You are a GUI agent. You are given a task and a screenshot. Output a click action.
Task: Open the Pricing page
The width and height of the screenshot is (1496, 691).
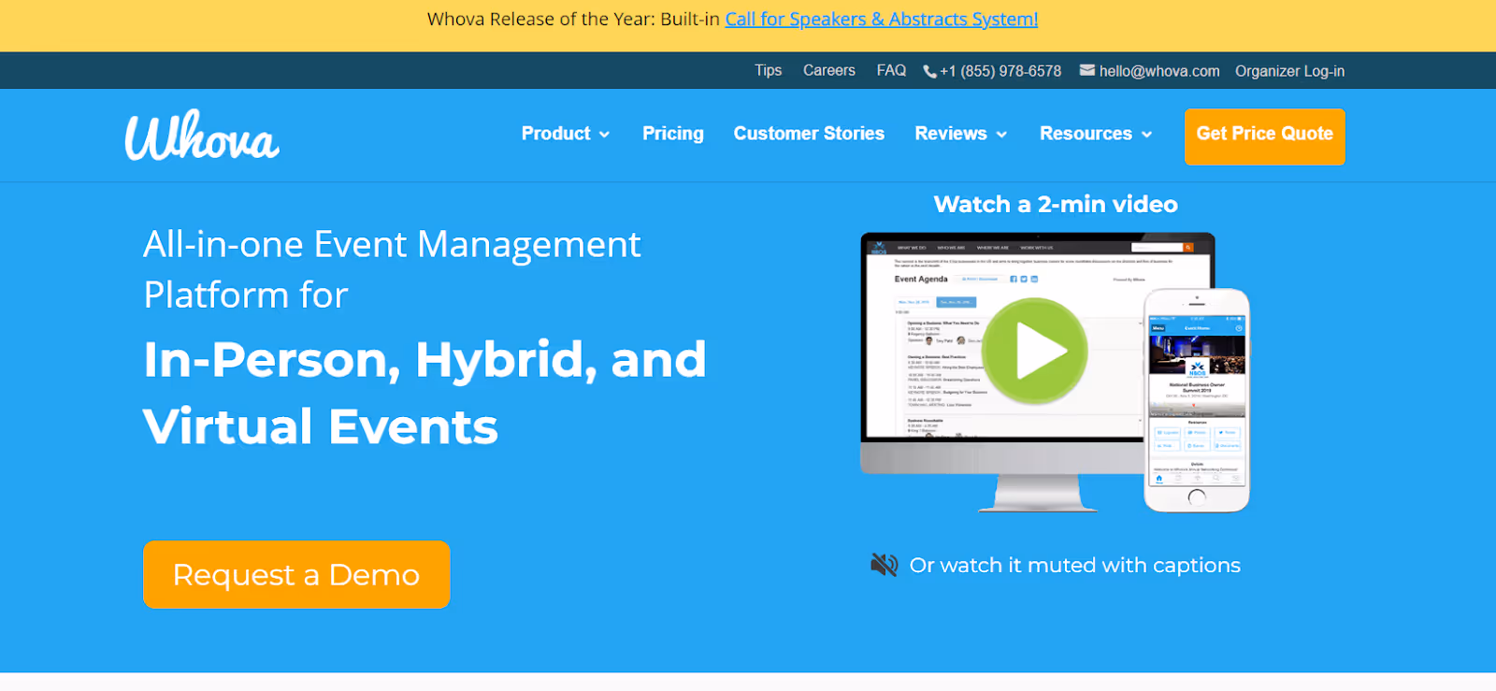(673, 134)
